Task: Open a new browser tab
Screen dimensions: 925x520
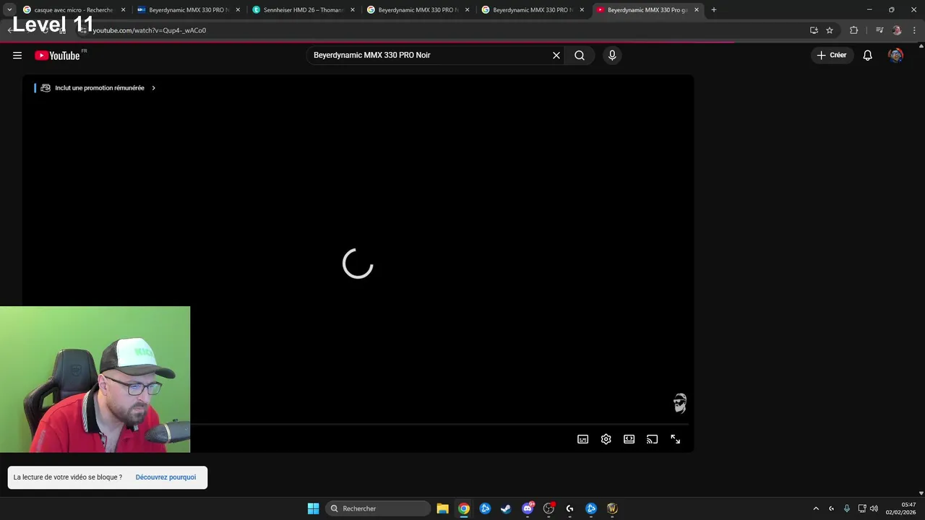Action: (714, 10)
